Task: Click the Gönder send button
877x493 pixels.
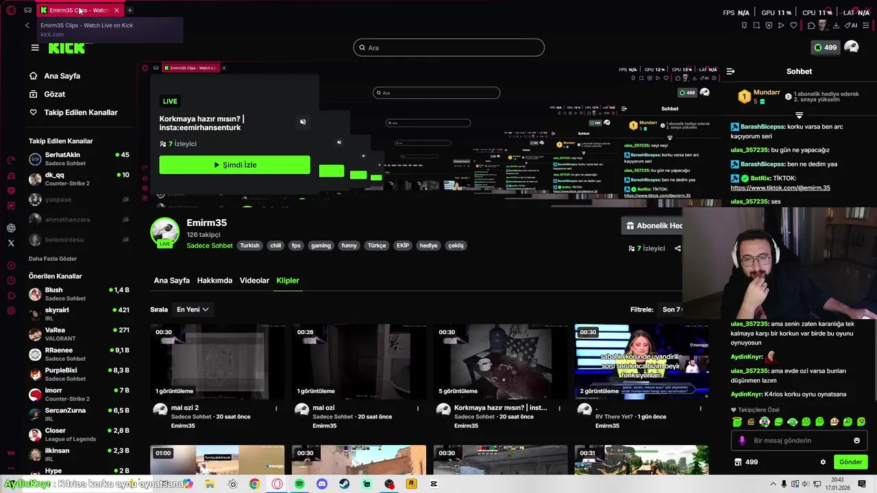Action: click(850, 462)
